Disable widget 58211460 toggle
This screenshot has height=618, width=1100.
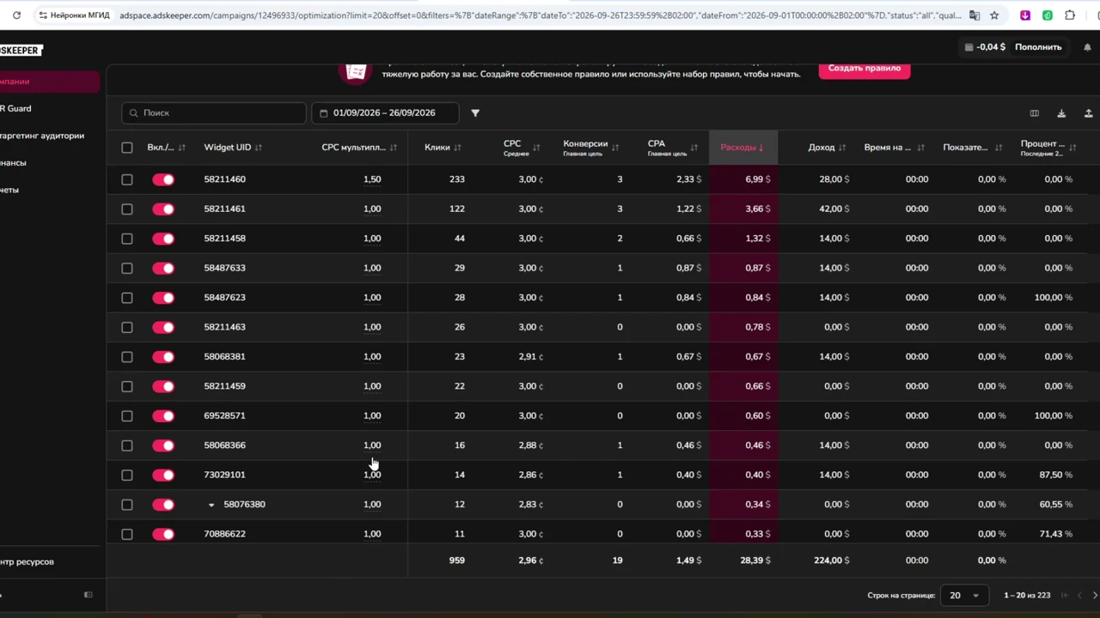[163, 179]
